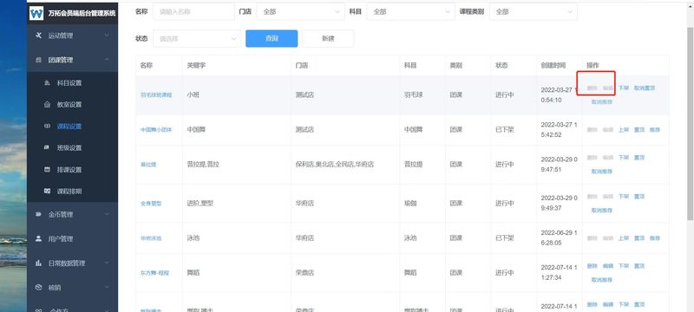The image size is (694, 312).
Task: Click 删除 for 东方舞-程程
Action: (593, 266)
